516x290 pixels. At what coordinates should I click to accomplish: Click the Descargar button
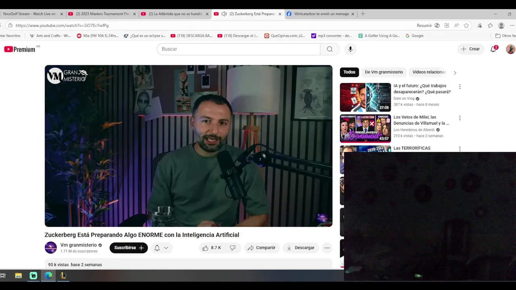tap(300, 248)
